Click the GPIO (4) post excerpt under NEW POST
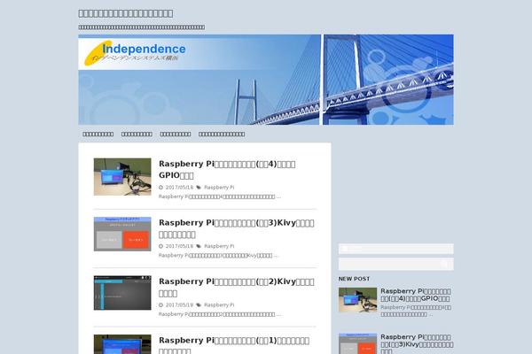This screenshot has width=532, height=354. pyautogui.click(x=416, y=311)
